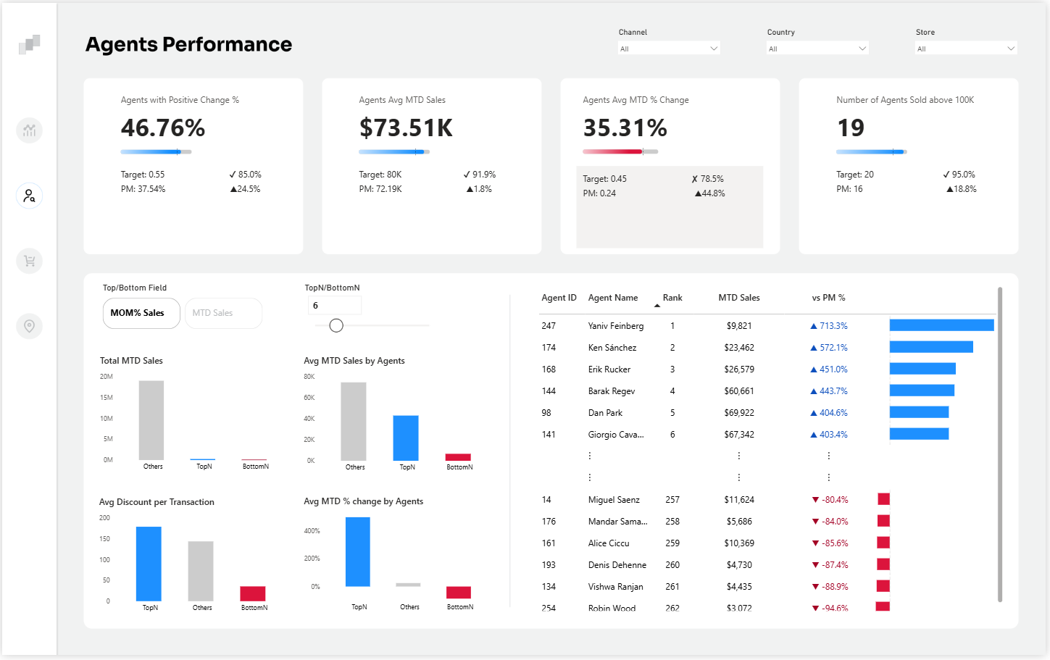Select the MOM% Sales field option
Viewport: 1050px width, 660px height.
click(141, 313)
